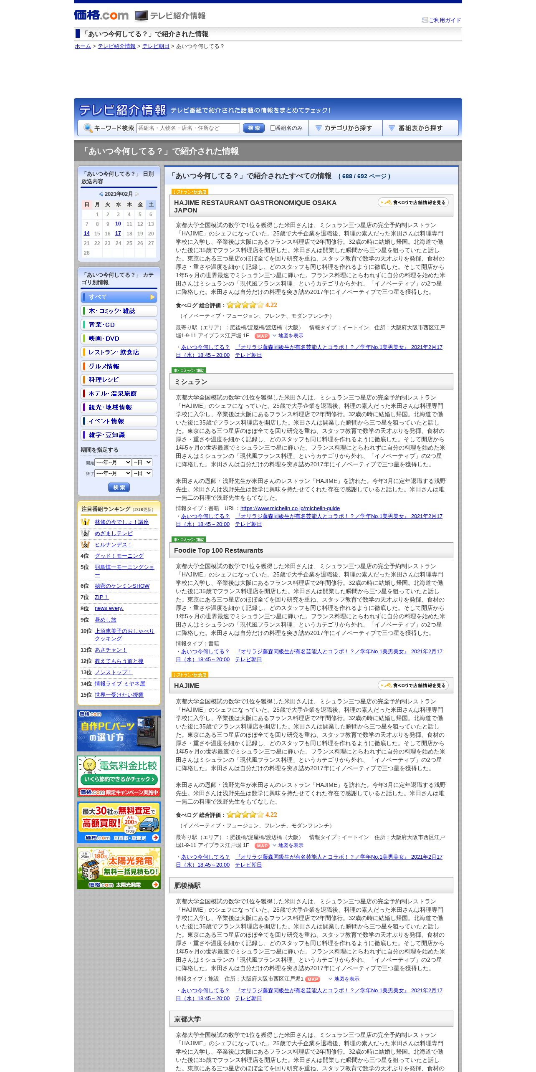Click 電気料金比較 banner
Screen dimensions: 536x1072
coord(119,776)
